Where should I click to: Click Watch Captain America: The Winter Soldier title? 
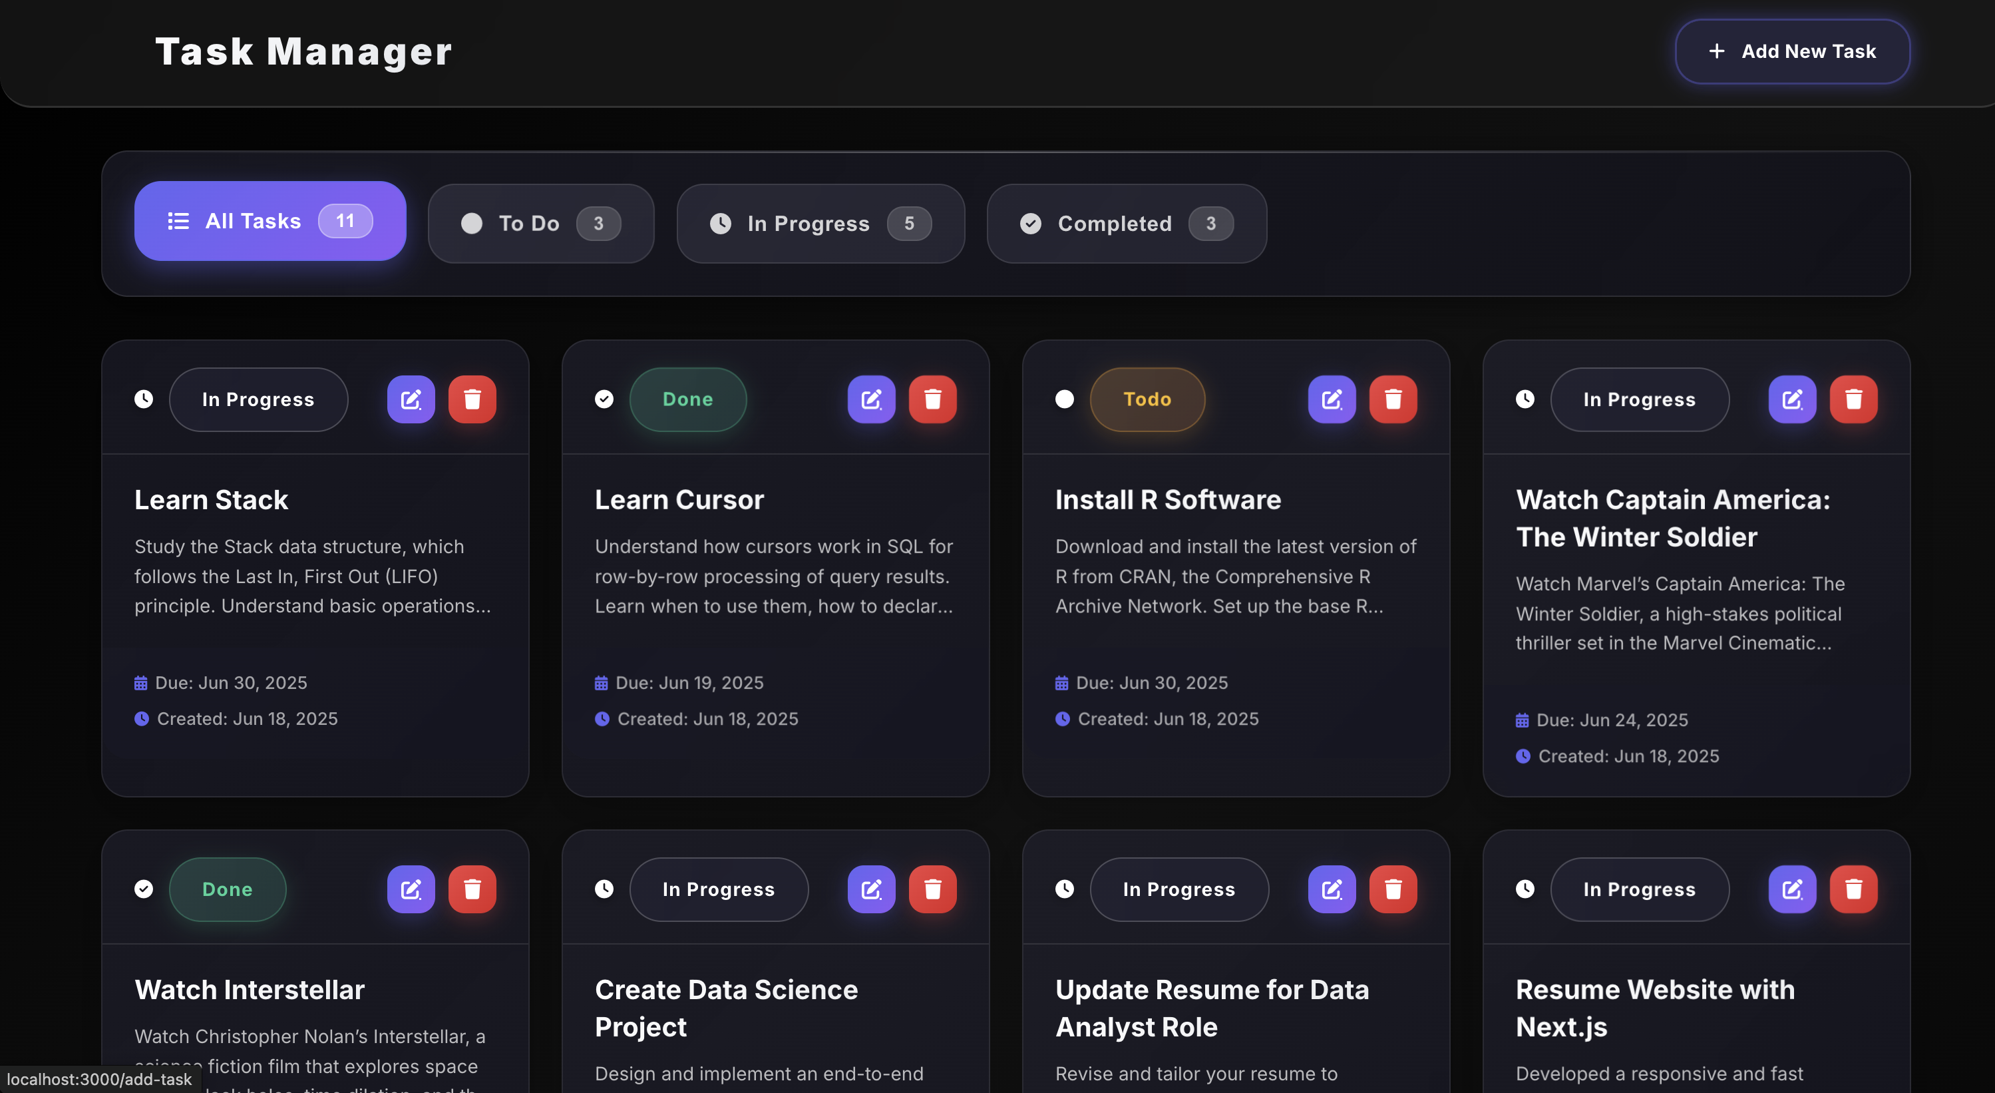1673,519
